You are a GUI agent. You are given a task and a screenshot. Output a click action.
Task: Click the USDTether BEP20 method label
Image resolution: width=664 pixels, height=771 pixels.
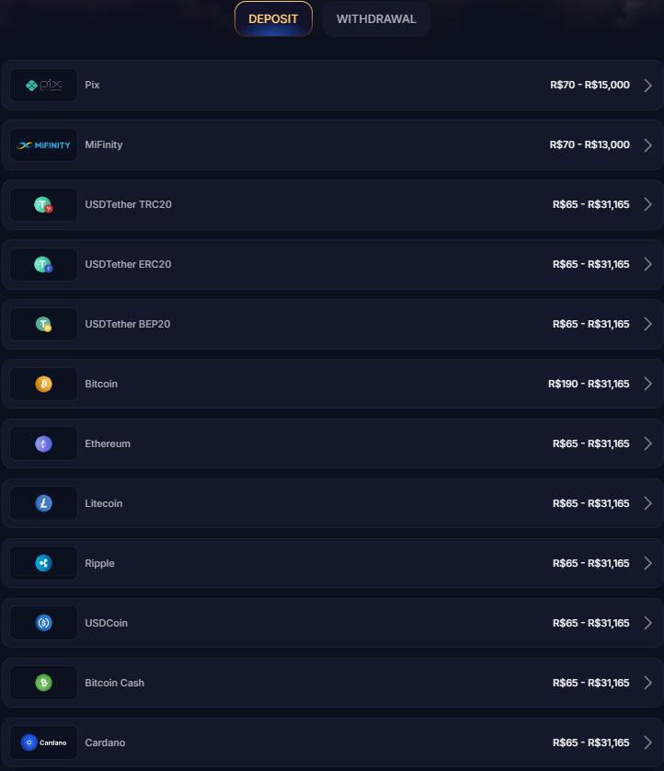pyautogui.click(x=128, y=325)
